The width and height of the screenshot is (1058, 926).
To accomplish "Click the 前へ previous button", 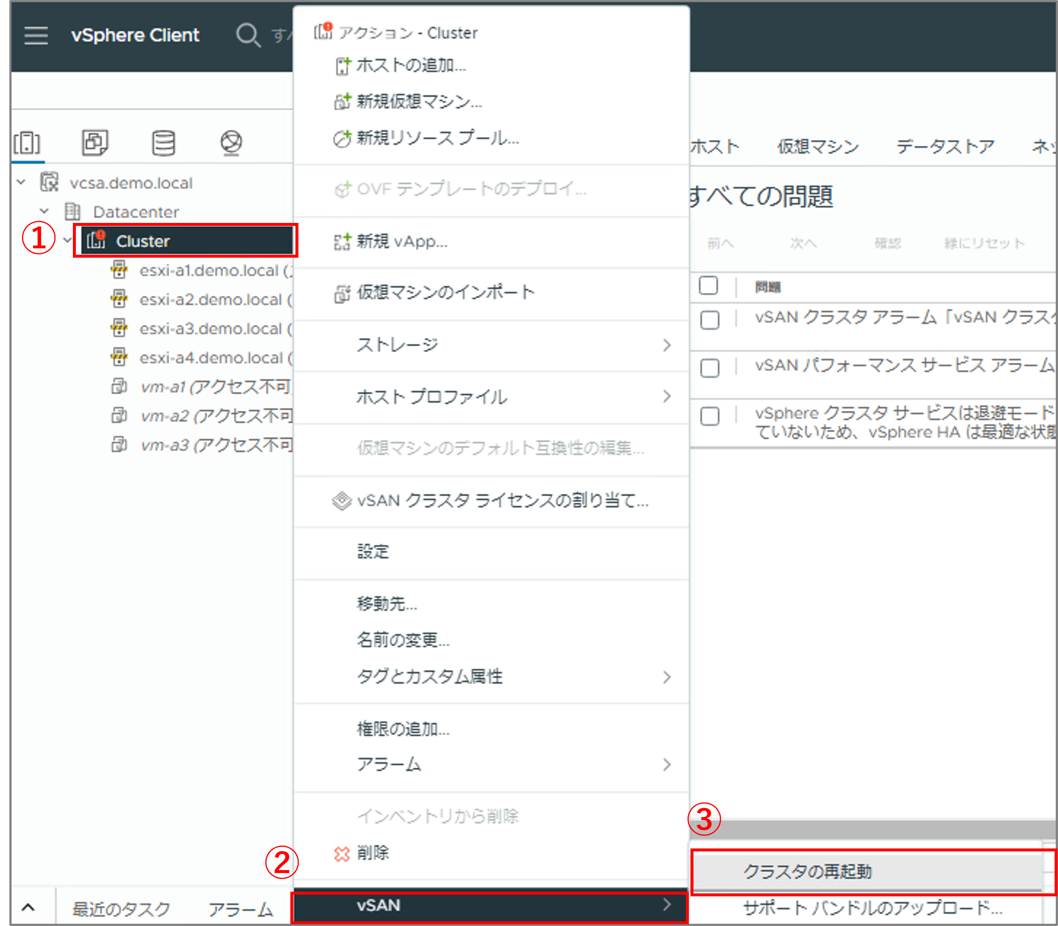I will (x=721, y=243).
